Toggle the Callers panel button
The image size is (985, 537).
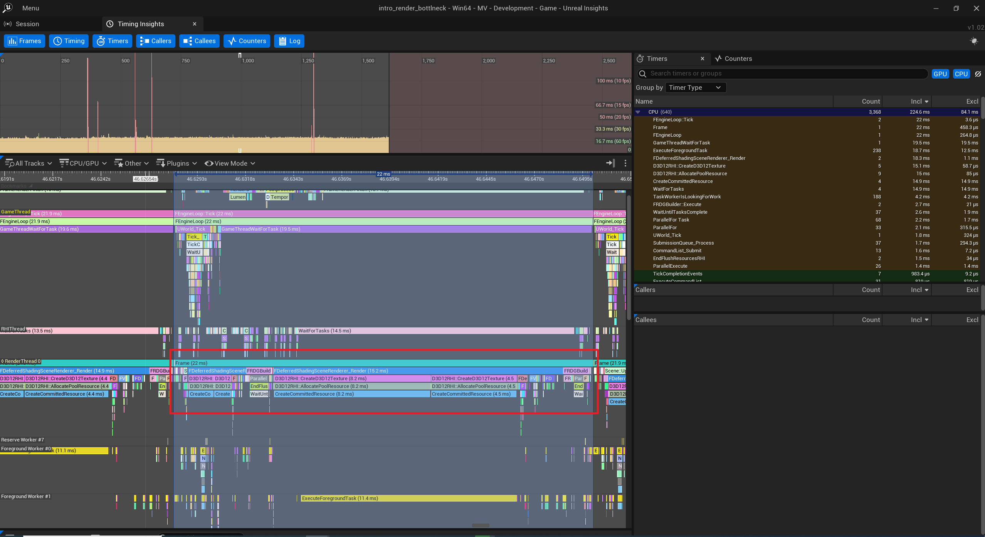click(x=155, y=41)
